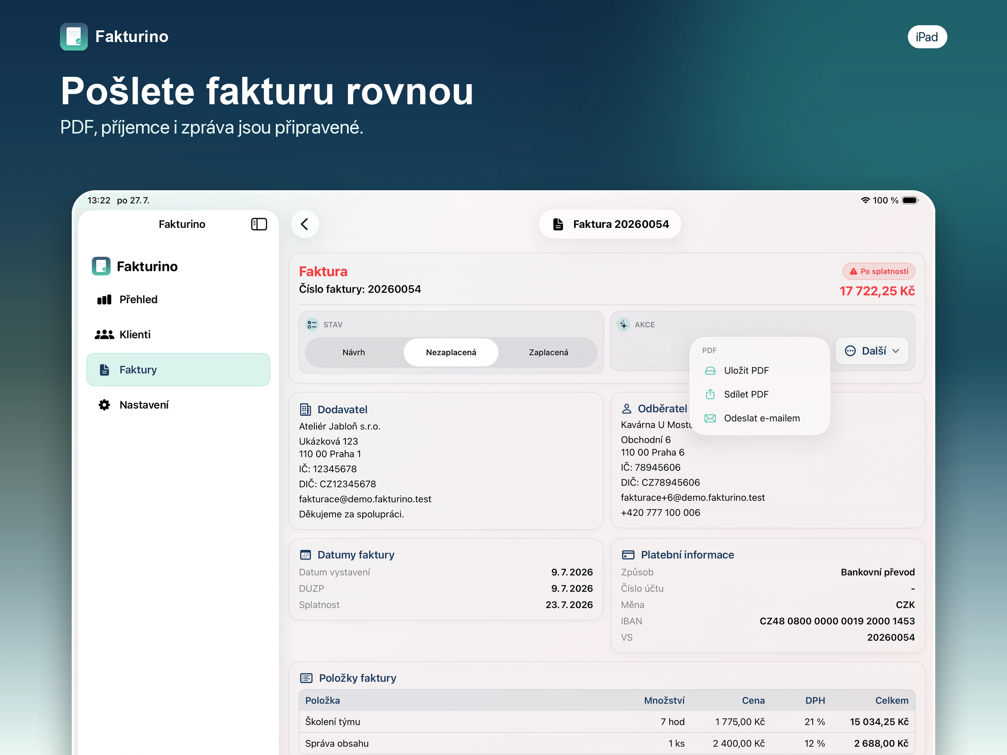Image resolution: width=1007 pixels, height=755 pixels.
Task: Click the Odeslat e-mailem envelope icon
Action: [710, 418]
